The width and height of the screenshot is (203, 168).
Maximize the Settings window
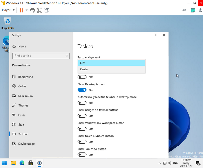[155, 35]
